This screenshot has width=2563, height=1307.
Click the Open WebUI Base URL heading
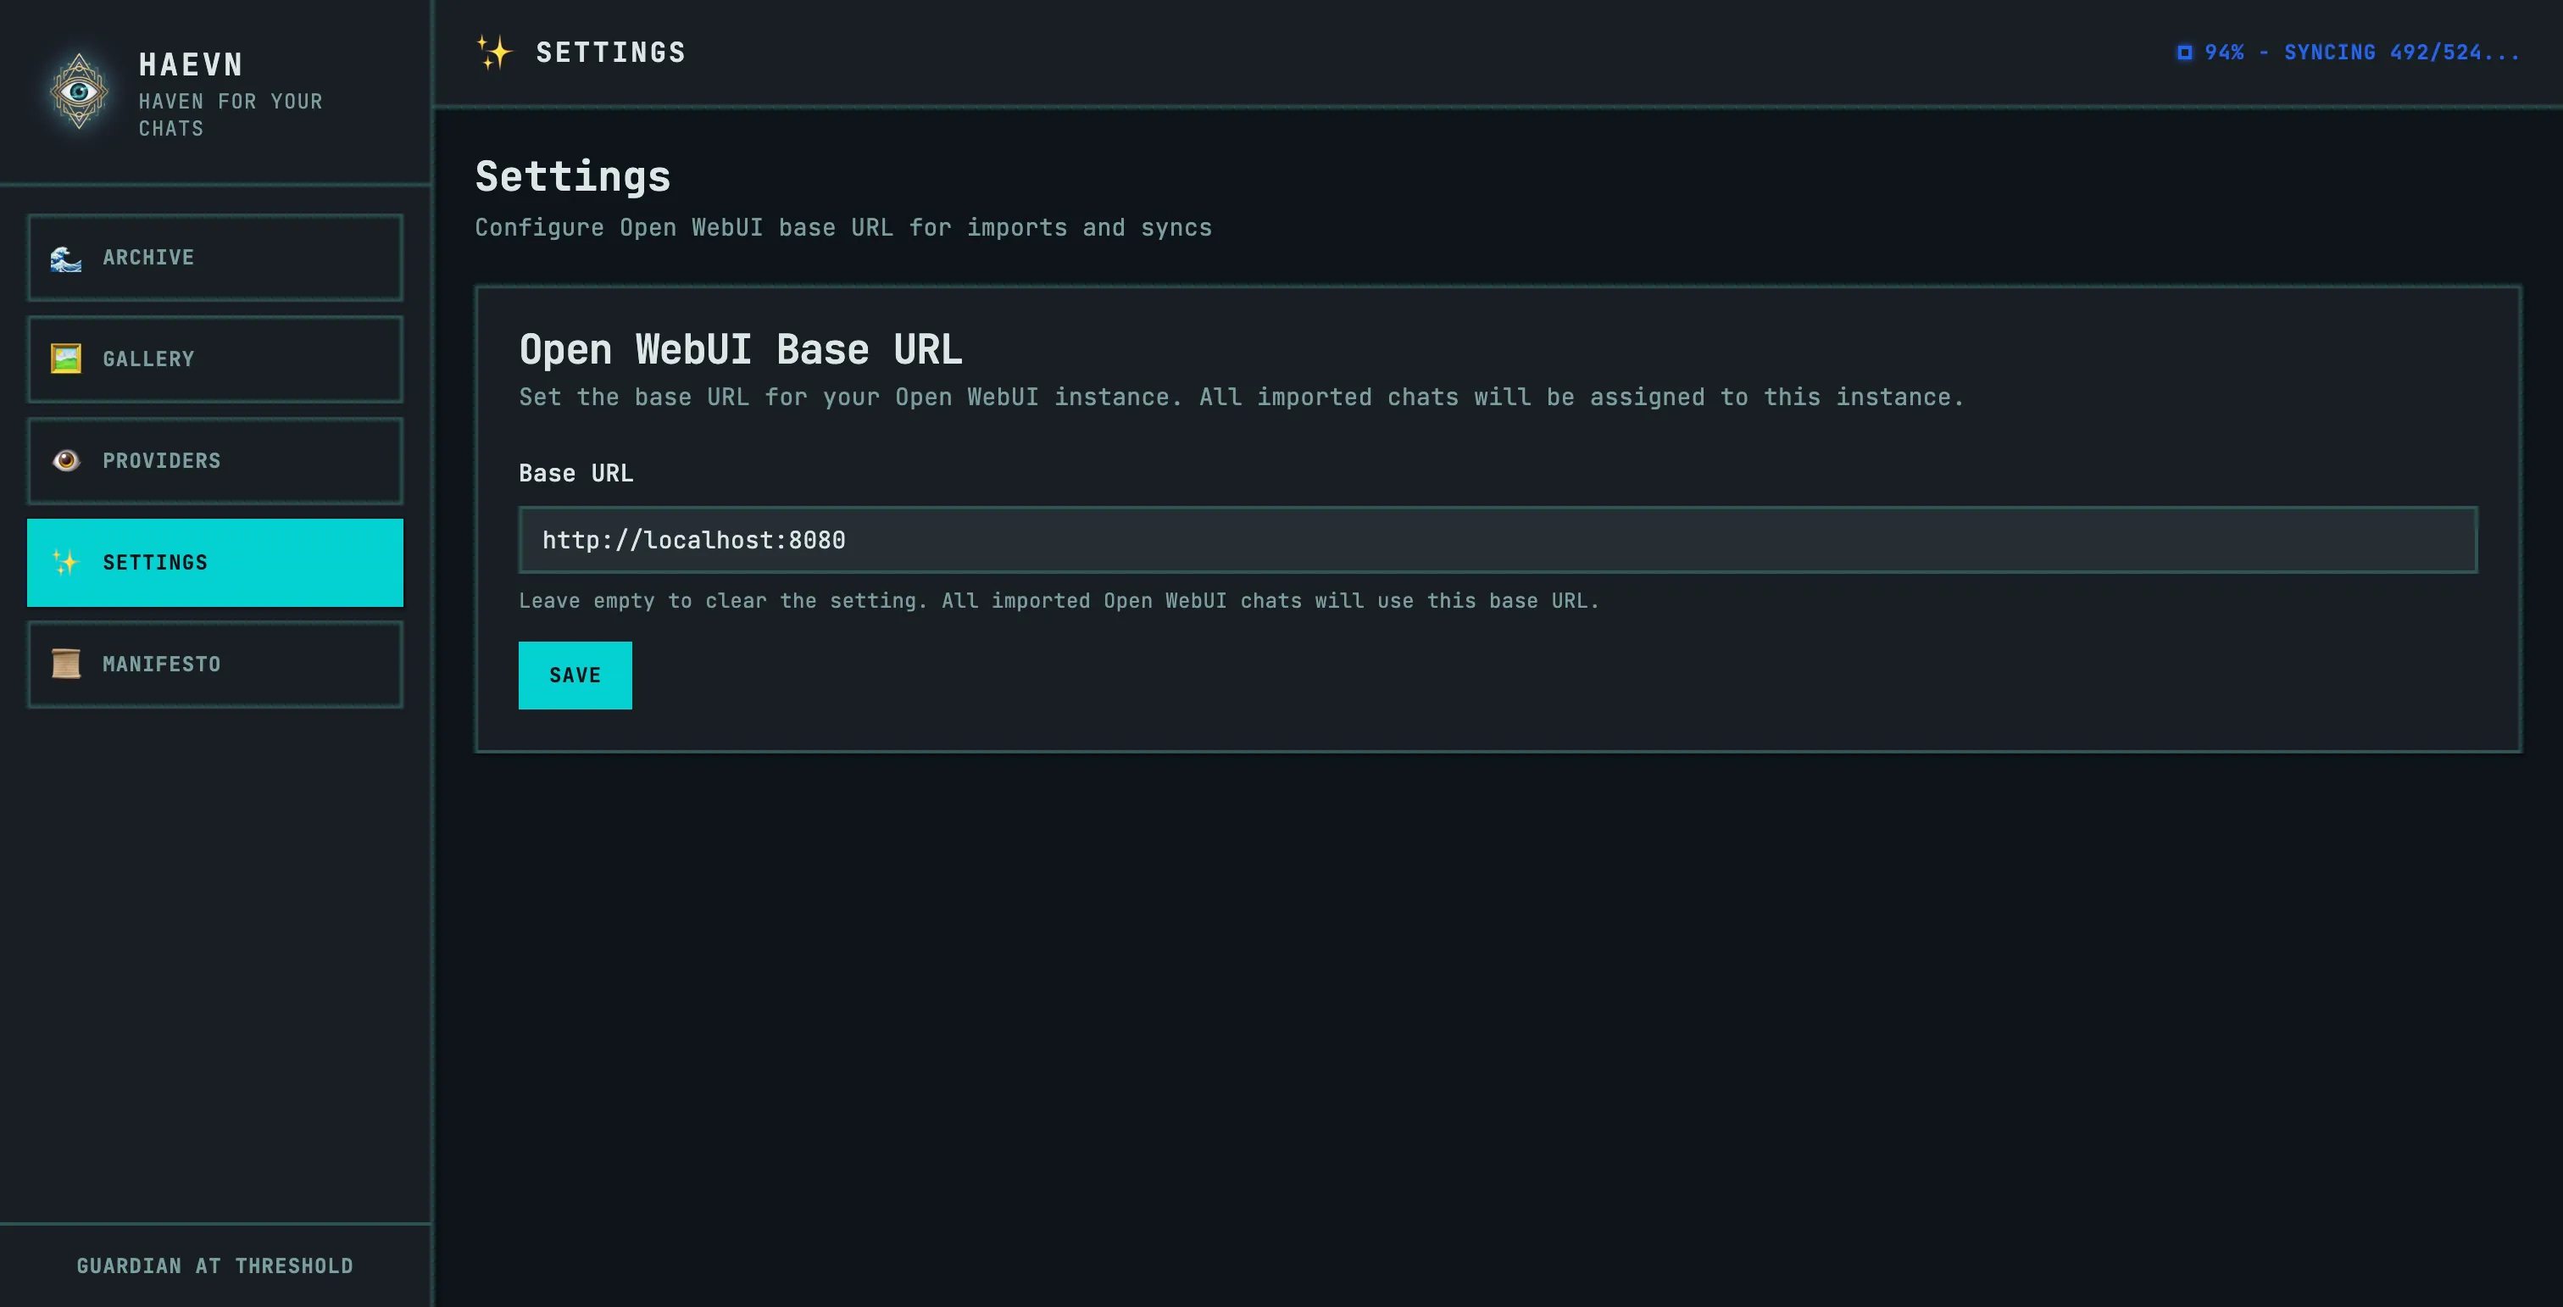pos(740,349)
